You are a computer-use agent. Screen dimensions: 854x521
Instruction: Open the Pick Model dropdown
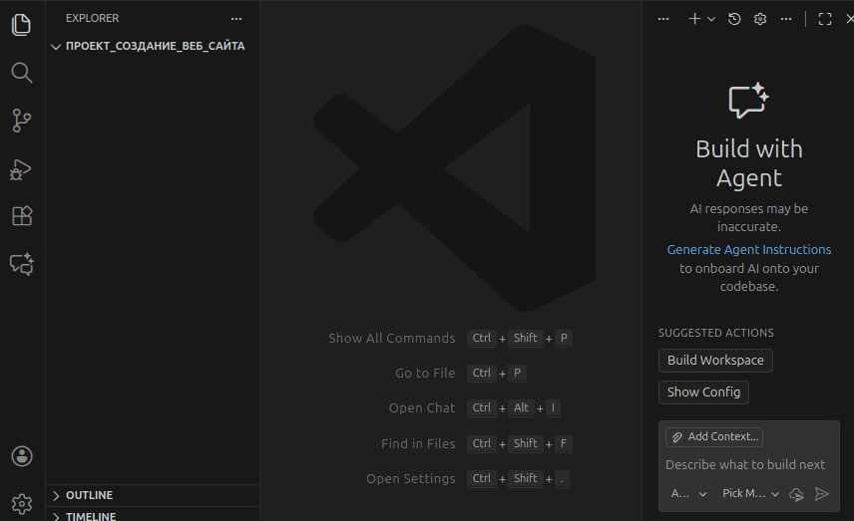coord(750,494)
